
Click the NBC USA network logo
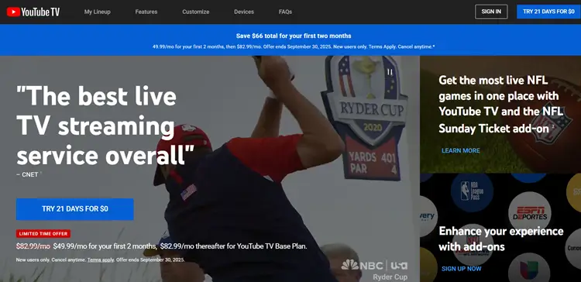pyautogui.click(x=374, y=265)
